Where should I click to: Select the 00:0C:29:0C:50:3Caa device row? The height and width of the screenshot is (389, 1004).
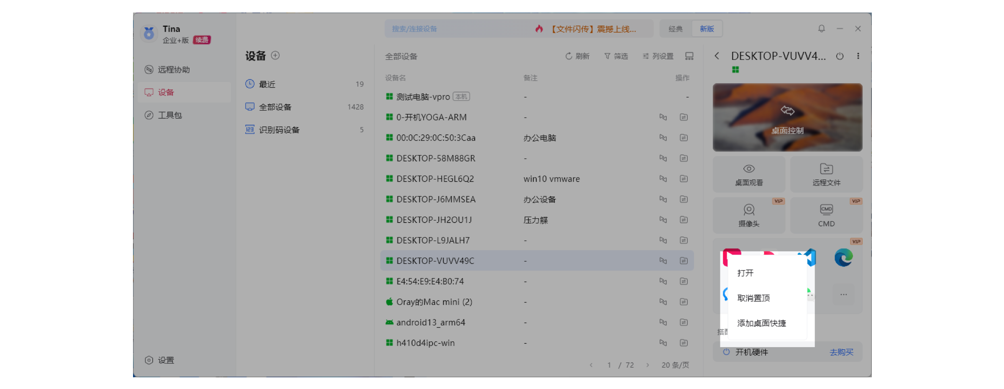537,138
